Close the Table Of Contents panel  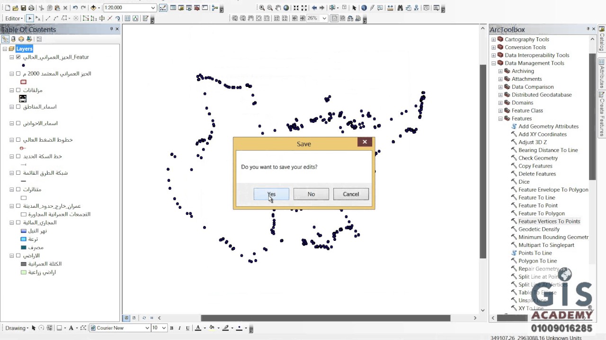117,29
